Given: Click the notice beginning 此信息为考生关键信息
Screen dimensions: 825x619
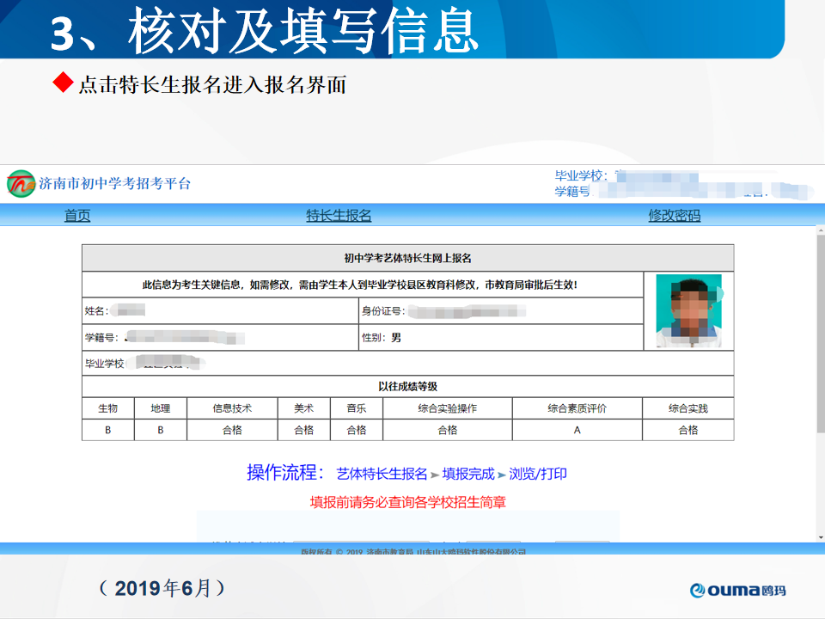Looking at the screenshot, I should [x=360, y=285].
